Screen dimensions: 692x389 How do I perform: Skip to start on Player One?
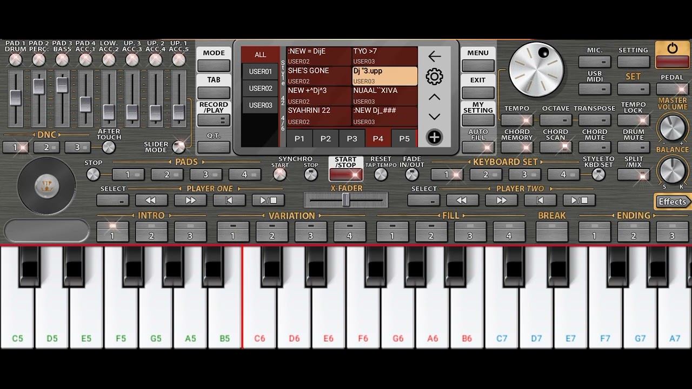(x=229, y=200)
